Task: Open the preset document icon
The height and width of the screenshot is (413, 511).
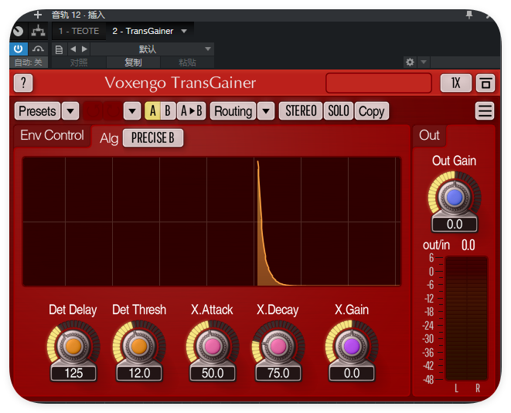Action: 59,49
